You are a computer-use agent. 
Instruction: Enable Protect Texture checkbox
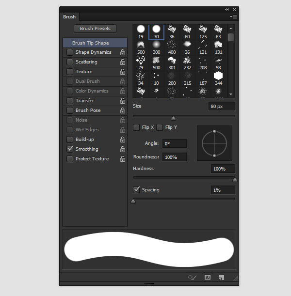pos(70,159)
